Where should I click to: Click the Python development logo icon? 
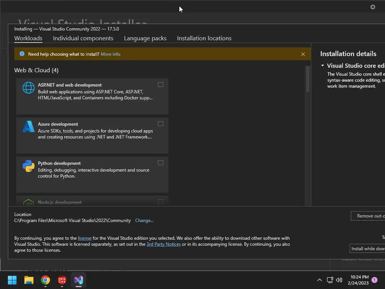pyautogui.click(x=29, y=166)
